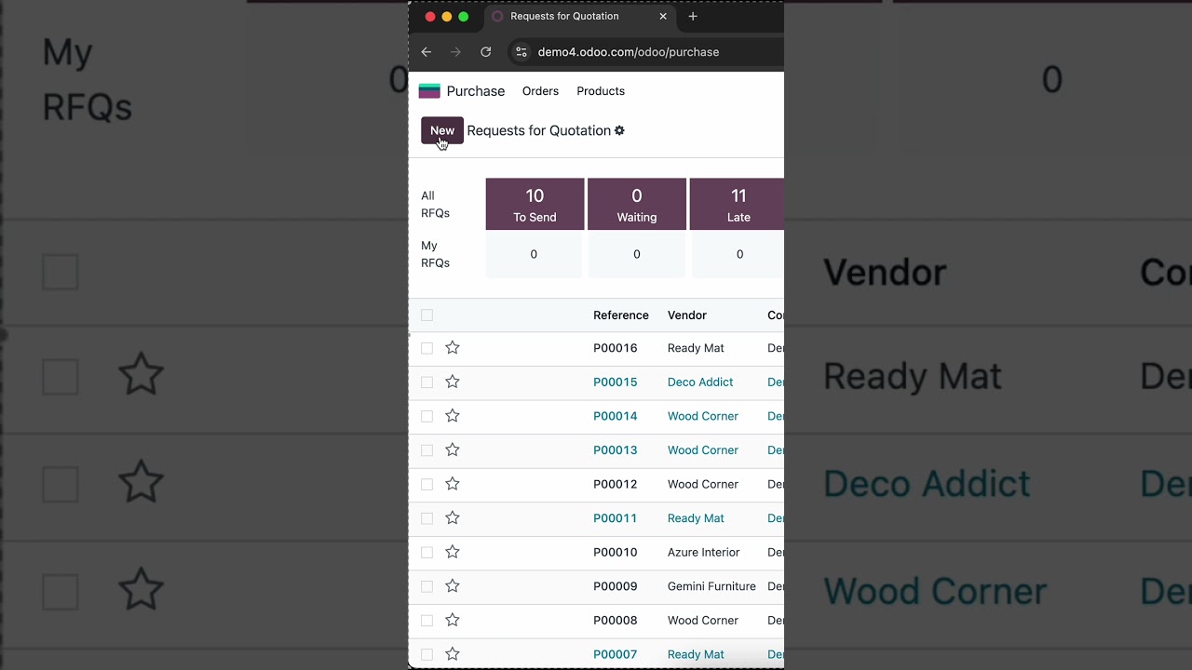
Task: Click My RFQs Late count 0
Action: 739,254
